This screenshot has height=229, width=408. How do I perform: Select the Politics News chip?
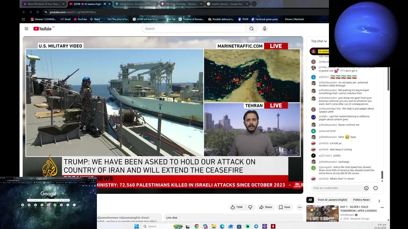[361, 200]
